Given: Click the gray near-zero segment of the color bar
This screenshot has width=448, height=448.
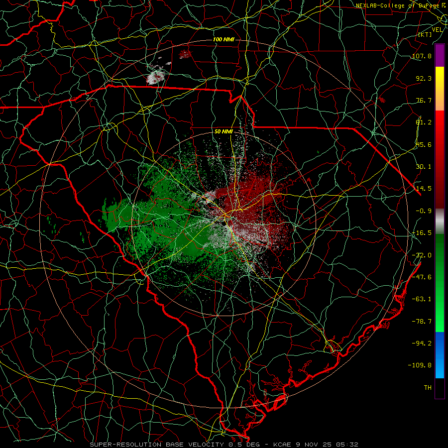Looking at the screenshot, I should (x=440, y=222).
